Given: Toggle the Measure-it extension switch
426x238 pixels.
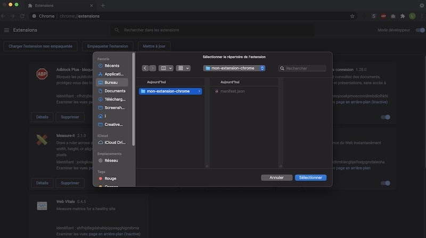Looking at the screenshot, I should (x=386, y=183).
